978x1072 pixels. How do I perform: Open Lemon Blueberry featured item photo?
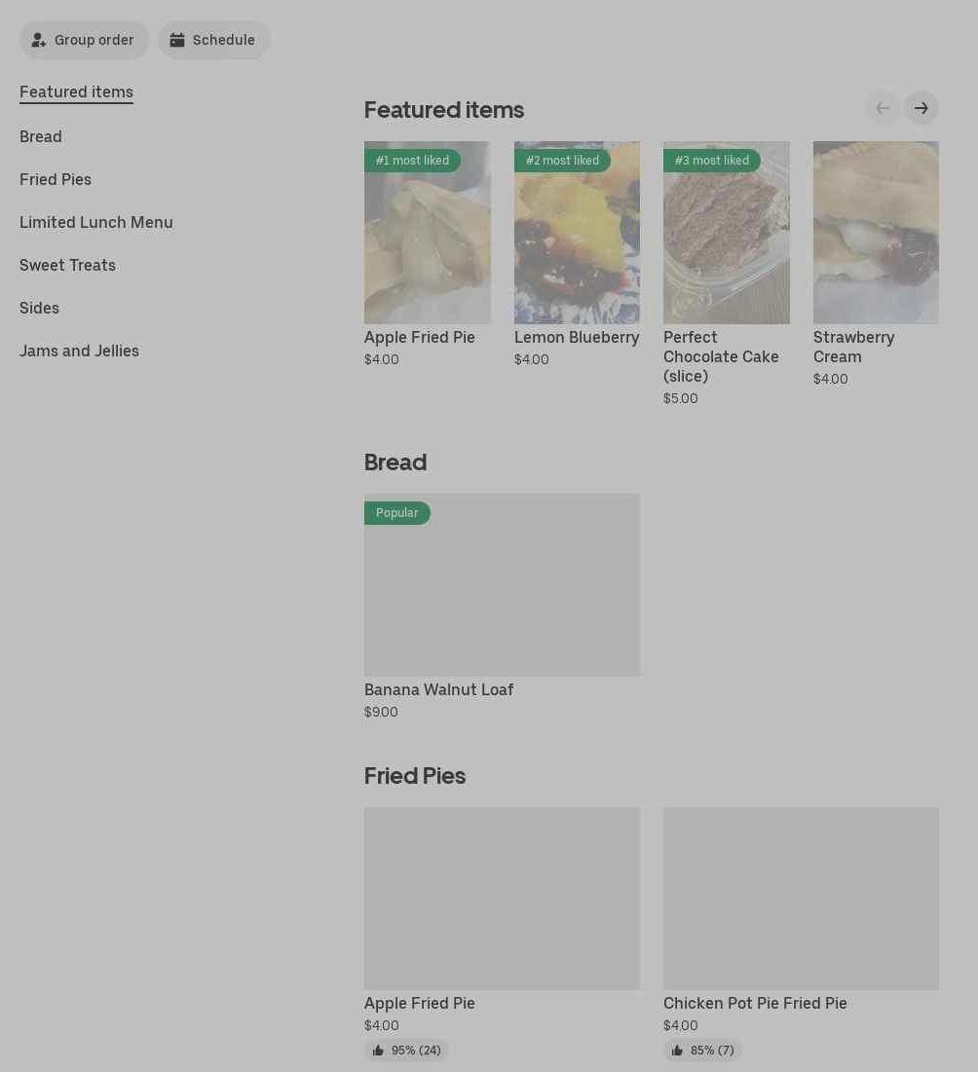[577, 243]
